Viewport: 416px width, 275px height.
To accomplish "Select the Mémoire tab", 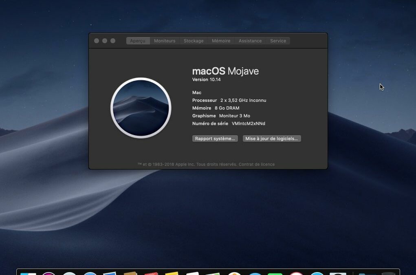I will tap(221, 41).
